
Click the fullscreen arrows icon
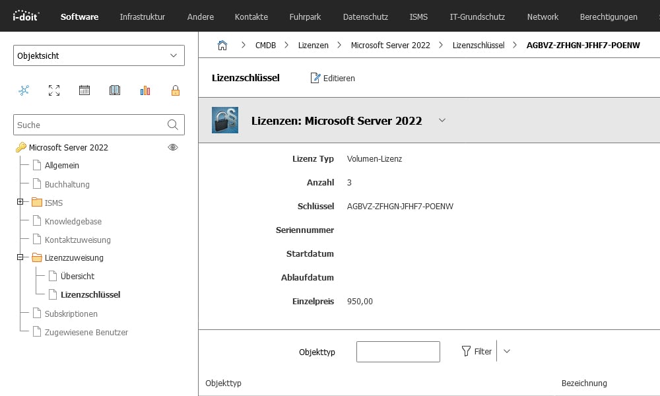(x=54, y=90)
